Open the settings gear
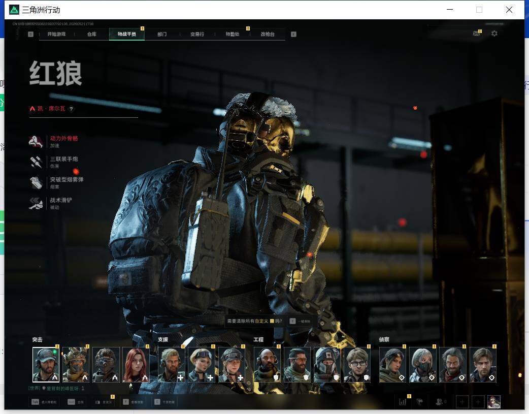Screen dimensions: 529x414 pyautogui.click(x=494, y=34)
